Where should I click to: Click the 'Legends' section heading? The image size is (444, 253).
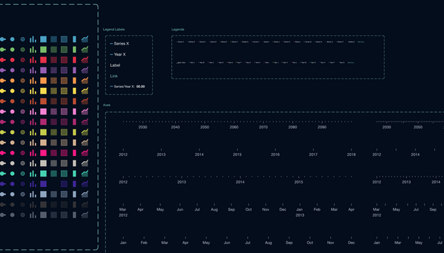point(178,29)
